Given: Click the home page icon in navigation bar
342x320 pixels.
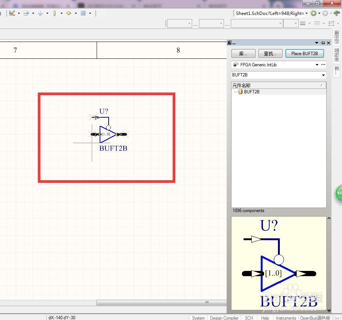Looking at the screenshot, I should coord(337,13).
